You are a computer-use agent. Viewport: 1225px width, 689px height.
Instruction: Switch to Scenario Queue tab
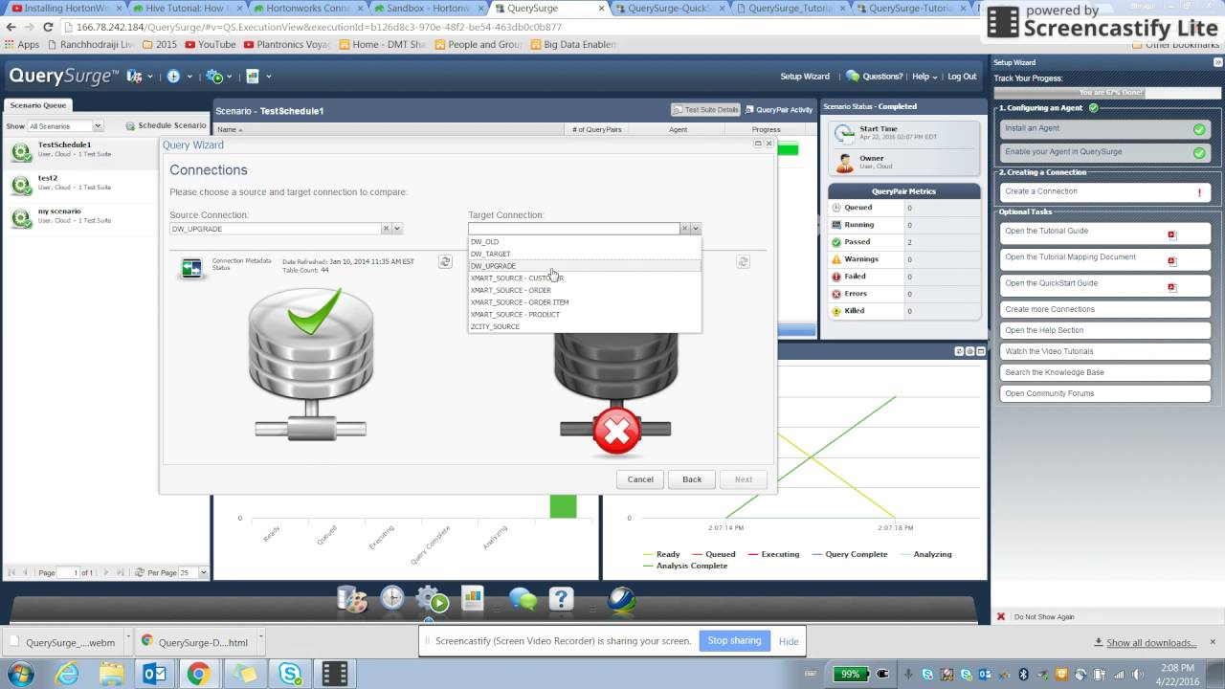38,105
